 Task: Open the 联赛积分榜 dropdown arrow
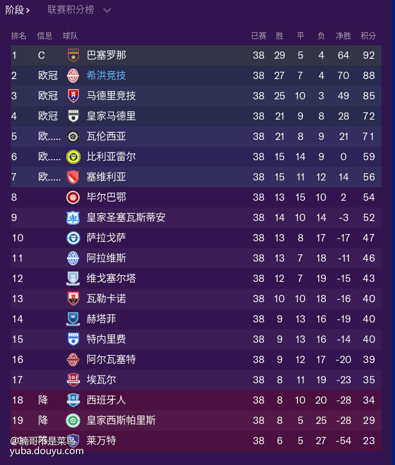pyautogui.click(x=107, y=10)
